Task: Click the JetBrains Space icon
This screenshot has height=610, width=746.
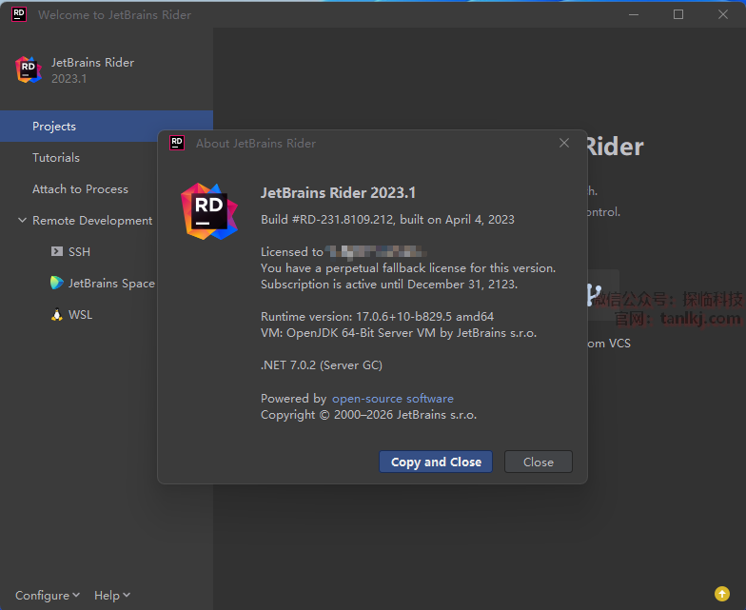Action: 57,284
